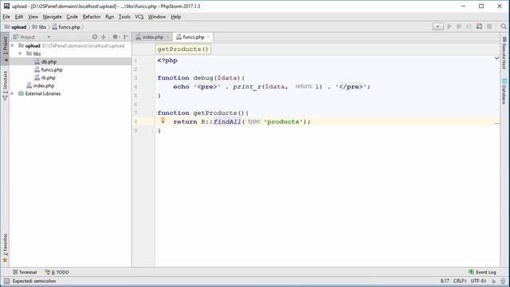Click the Hector inspector icon in status bar
This screenshot has width=510, height=287.
pos(503,281)
